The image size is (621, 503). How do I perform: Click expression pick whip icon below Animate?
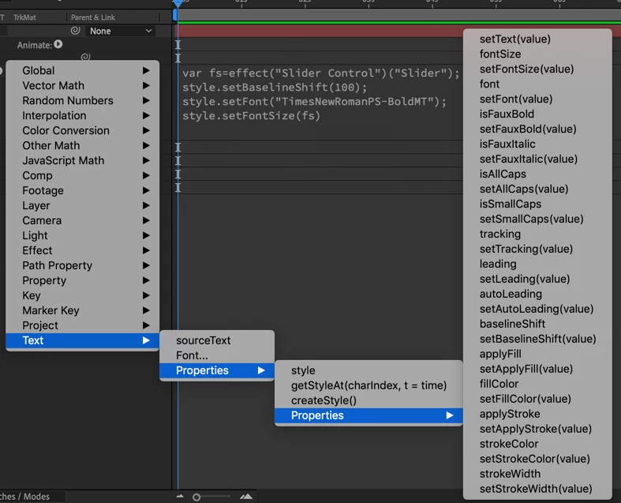click(85, 57)
